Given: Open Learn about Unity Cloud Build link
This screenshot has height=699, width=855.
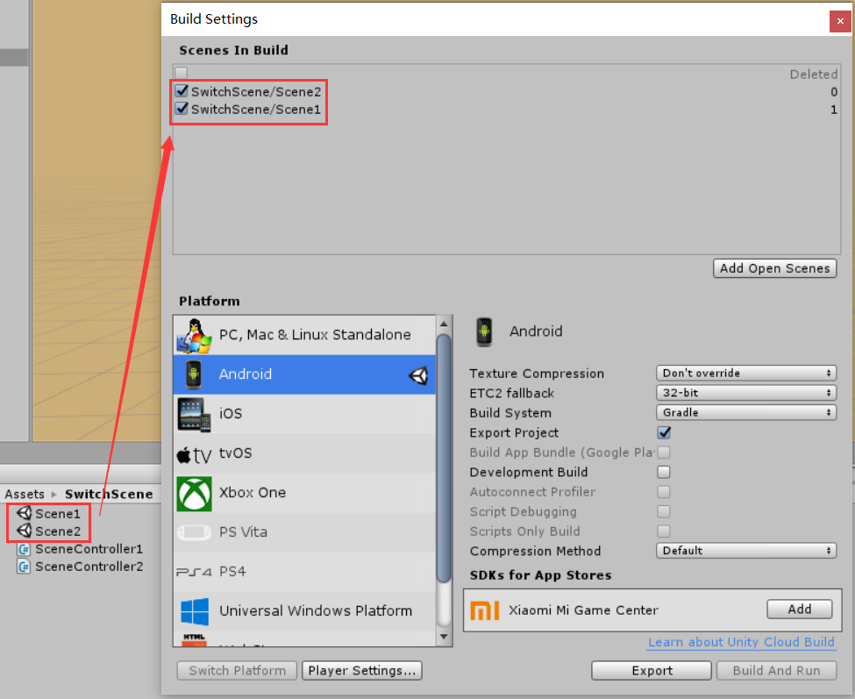Looking at the screenshot, I should pyautogui.click(x=741, y=642).
